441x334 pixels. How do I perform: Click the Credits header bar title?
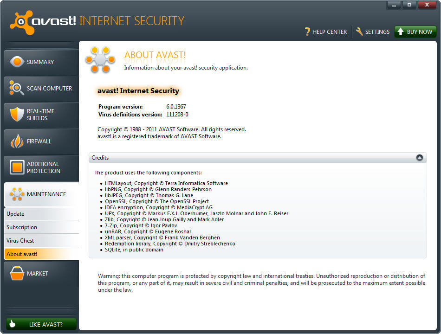point(100,158)
